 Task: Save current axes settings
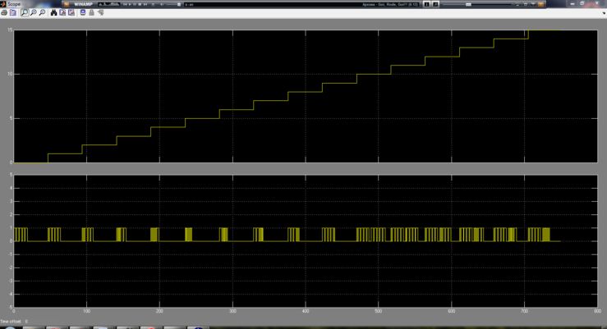click(62, 13)
